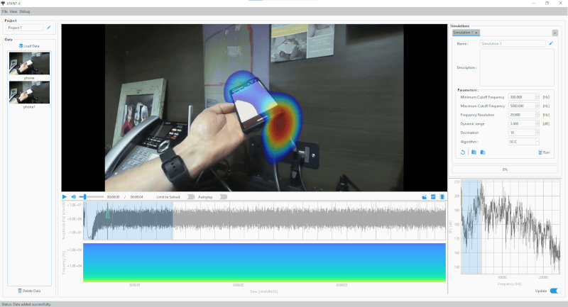
Task: Click the 0% simulation progress bar
Action: pyautogui.click(x=505, y=169)
